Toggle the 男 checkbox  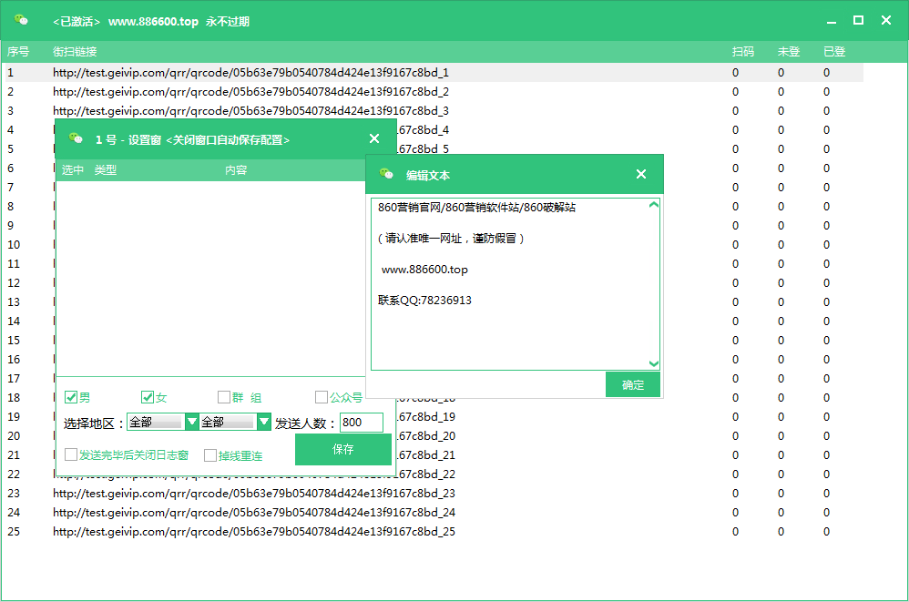click(x=71, y=397)
